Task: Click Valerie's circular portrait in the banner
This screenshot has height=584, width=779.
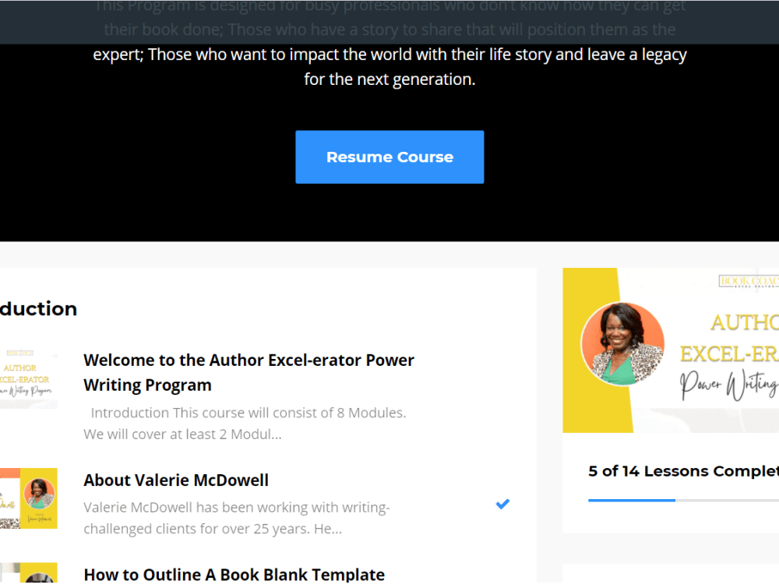Action: click(x=622, y=344)
